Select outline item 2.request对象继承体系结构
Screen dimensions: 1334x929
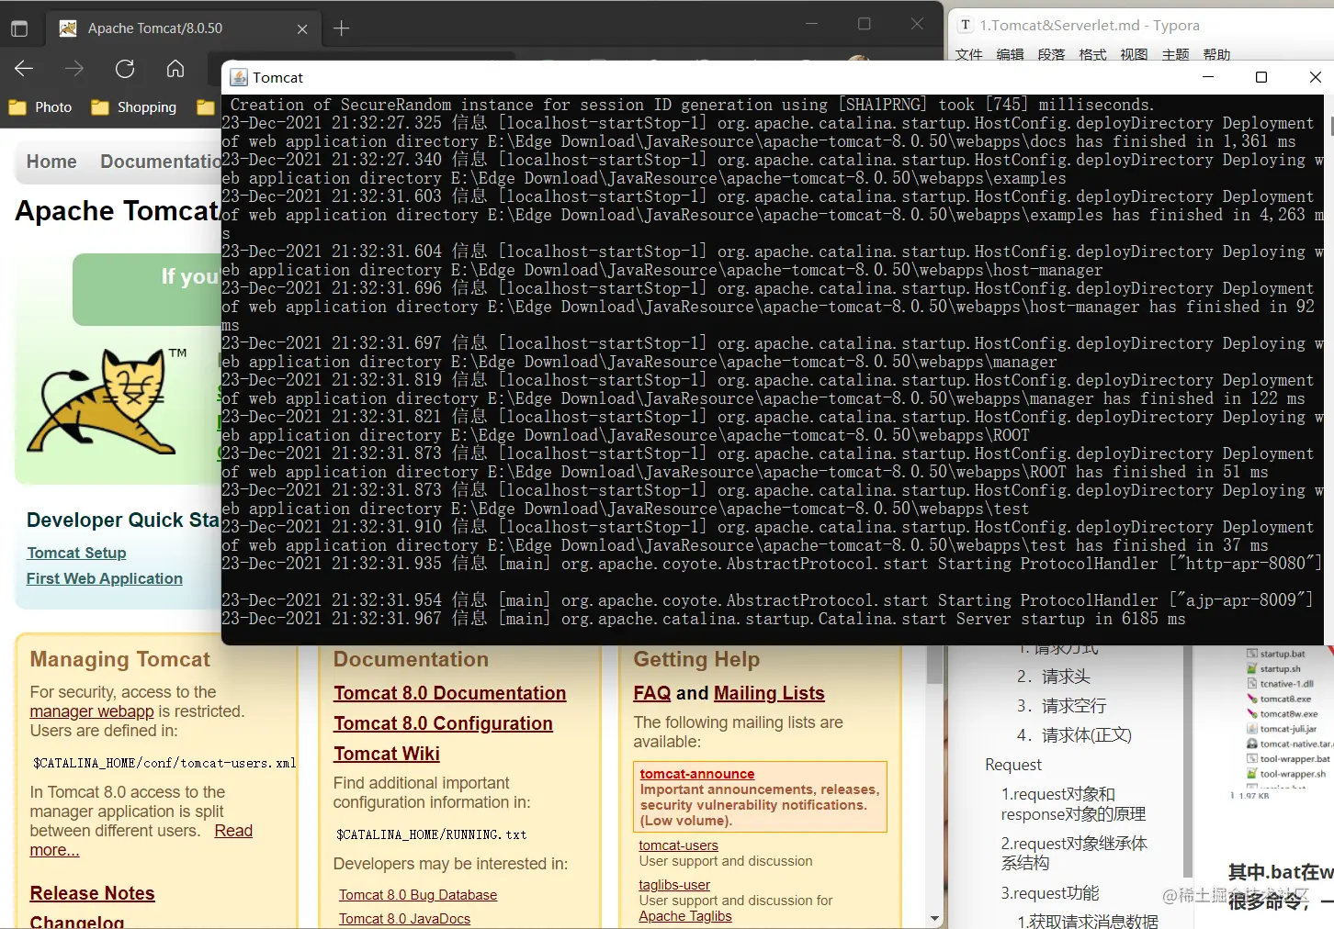1074,853
